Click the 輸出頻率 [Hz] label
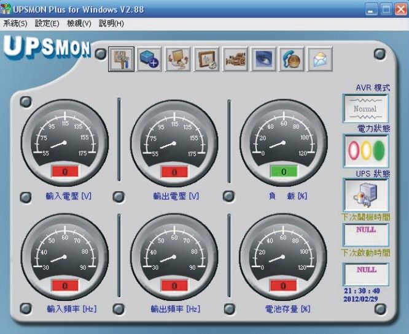This screenshot has width=409, height=334. click(x=176, y=309)
